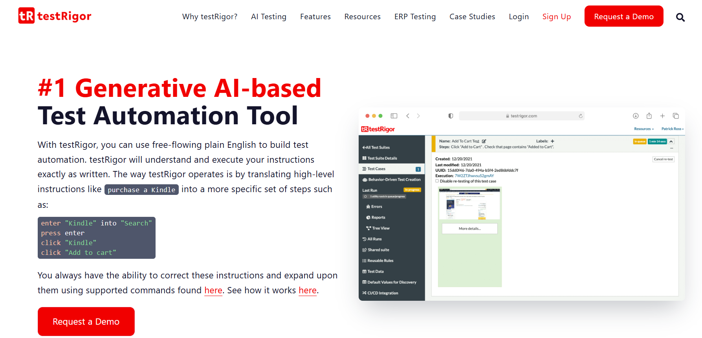Open Test Data in the sidebar
This screenshot has height=338, width=702.
(x=373, y=271)
